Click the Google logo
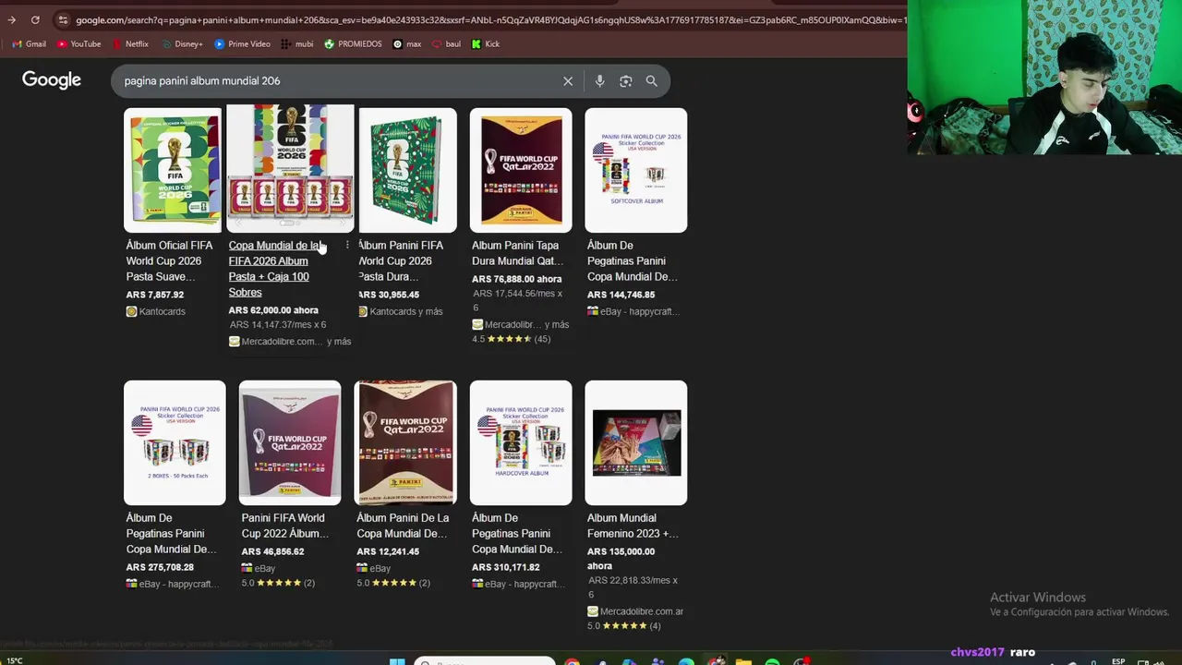Viewport: 1182px width, 665px height. click(x=52, y=80)
